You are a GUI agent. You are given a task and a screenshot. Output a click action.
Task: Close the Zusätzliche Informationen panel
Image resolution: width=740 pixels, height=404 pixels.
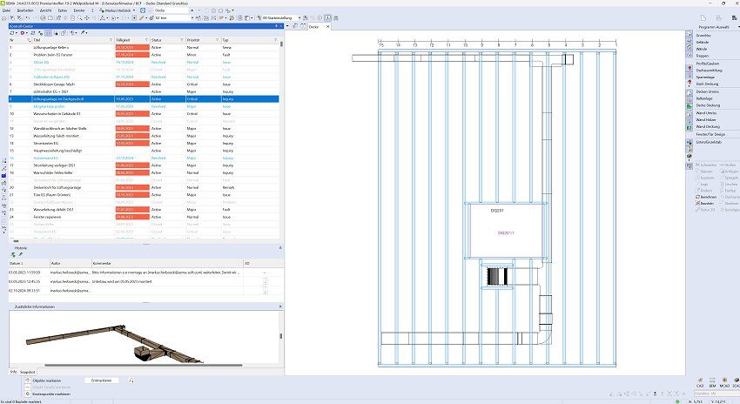(280, 306)
